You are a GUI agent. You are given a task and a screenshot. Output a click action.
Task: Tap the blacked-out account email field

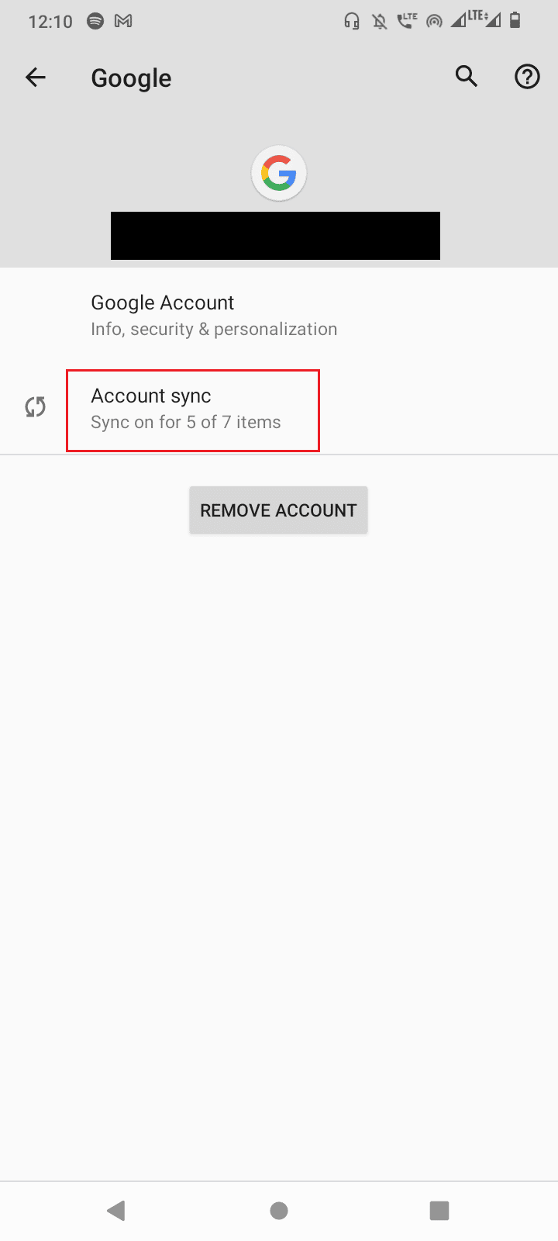(275, 236)
